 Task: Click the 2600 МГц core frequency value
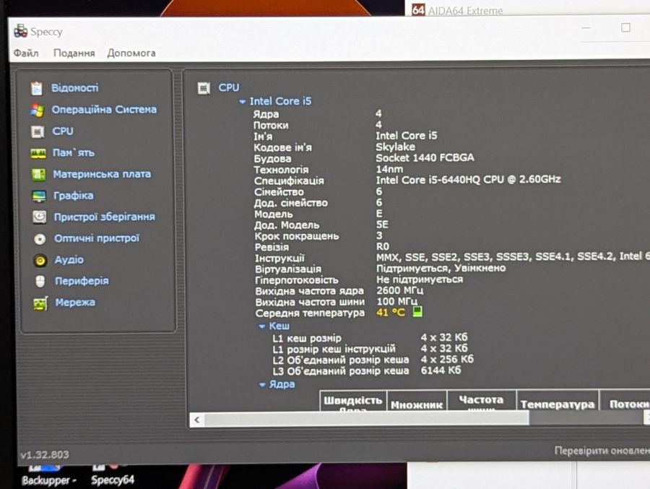(399, 290)
